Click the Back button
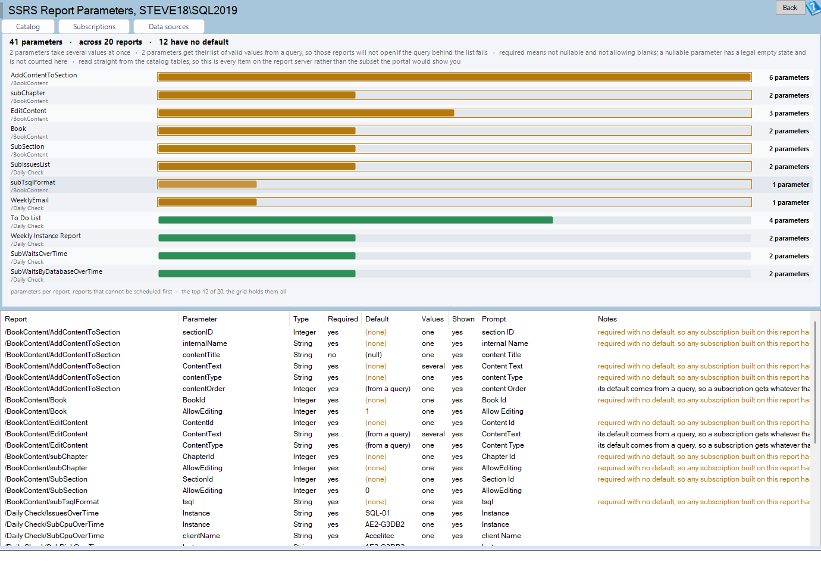The width and height of the screenshot is (821, 581). pyautogui.click(x=790, y=8)
